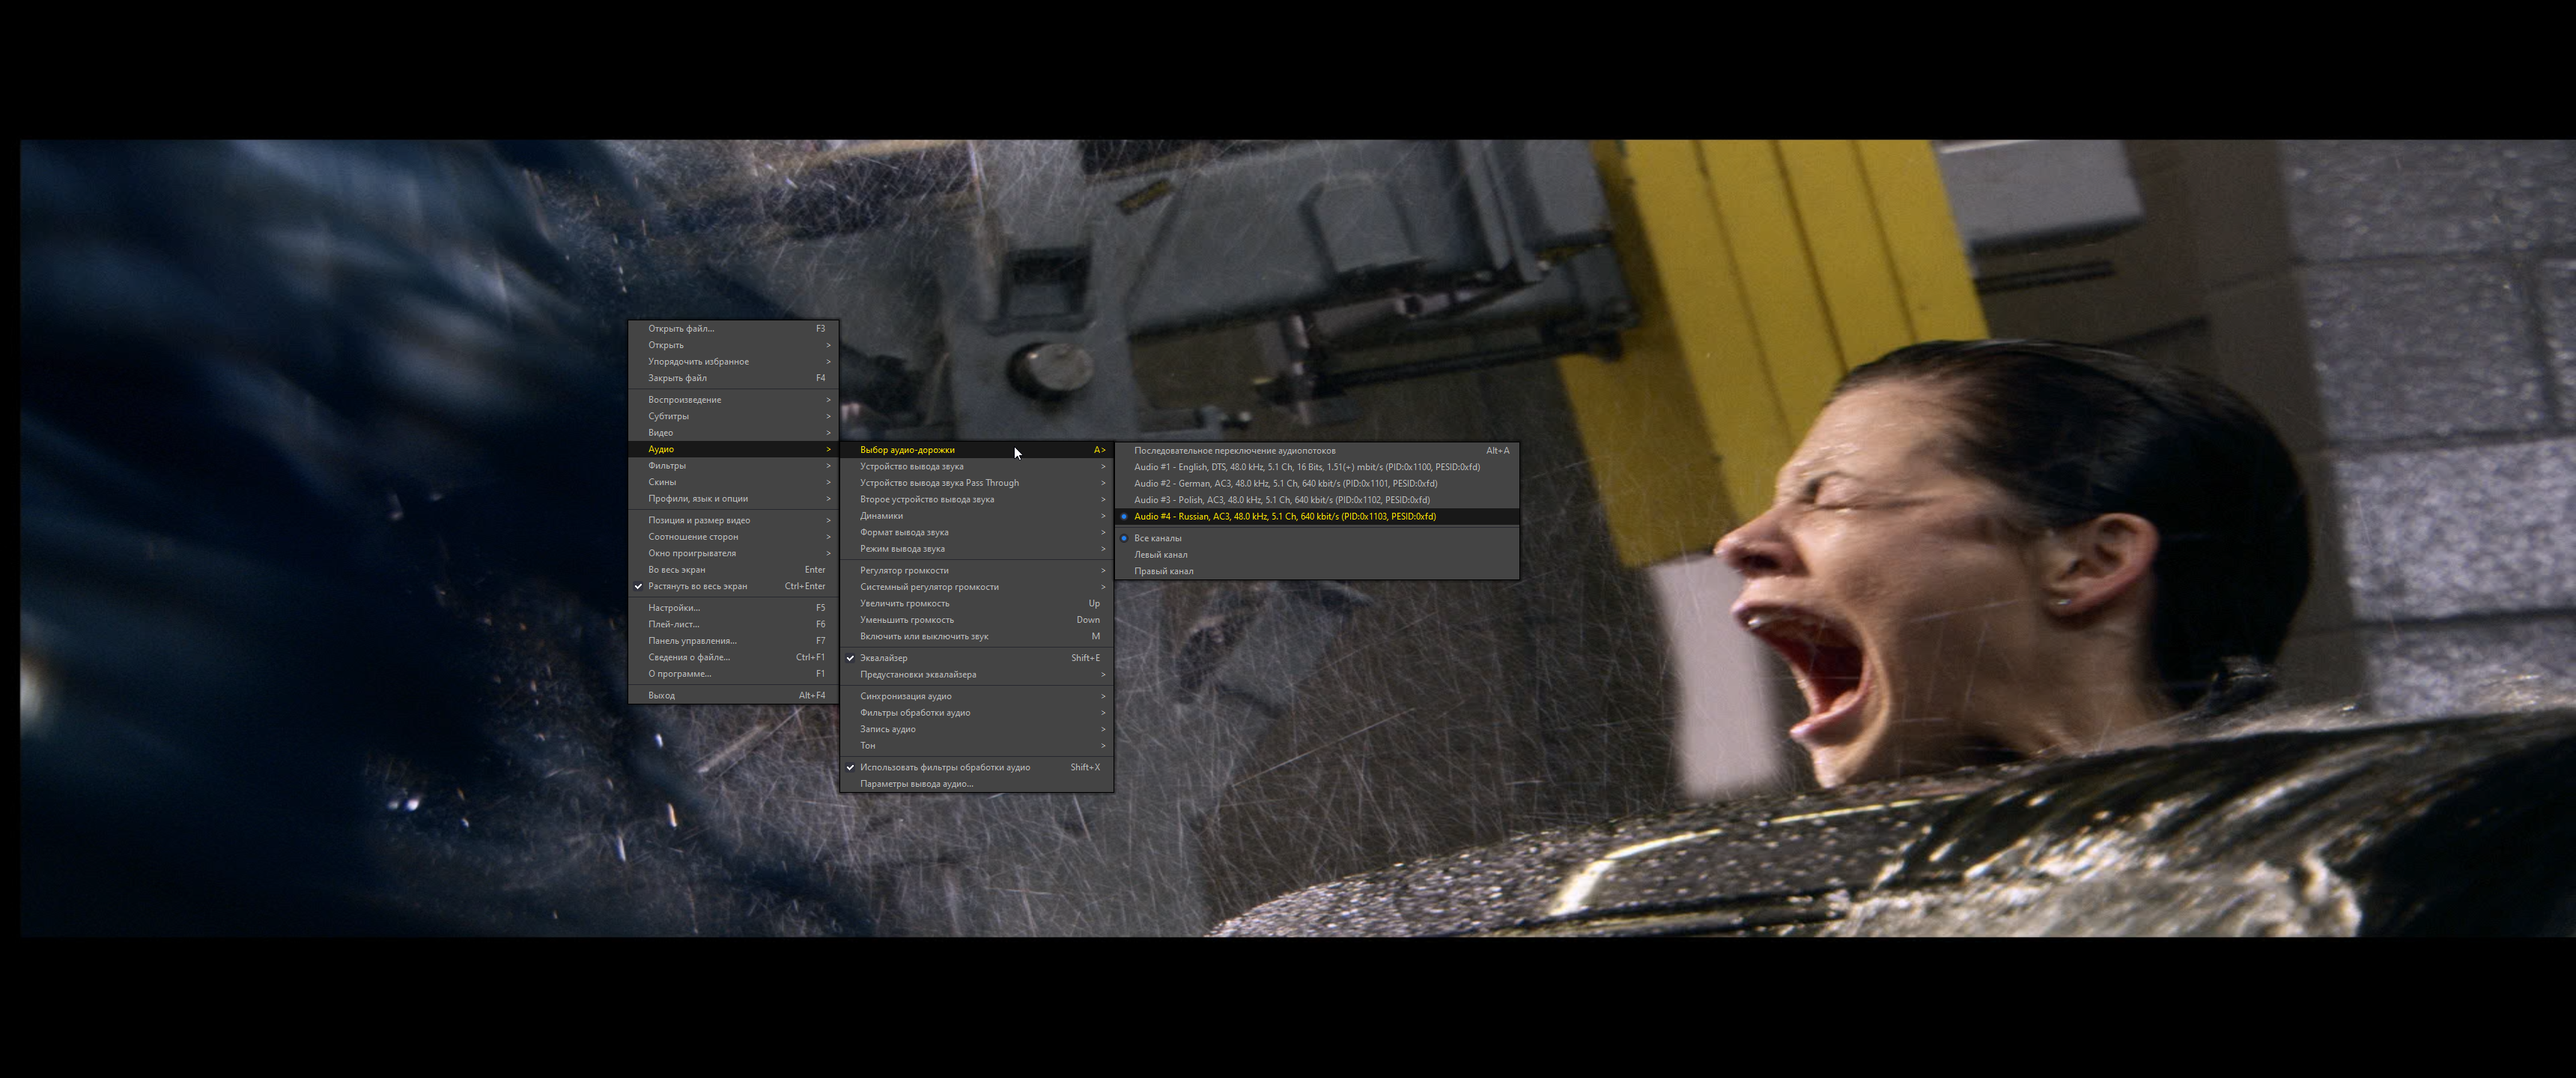
Task: Expand the Субтитры submenu
Action: click(x=668, y=416)
